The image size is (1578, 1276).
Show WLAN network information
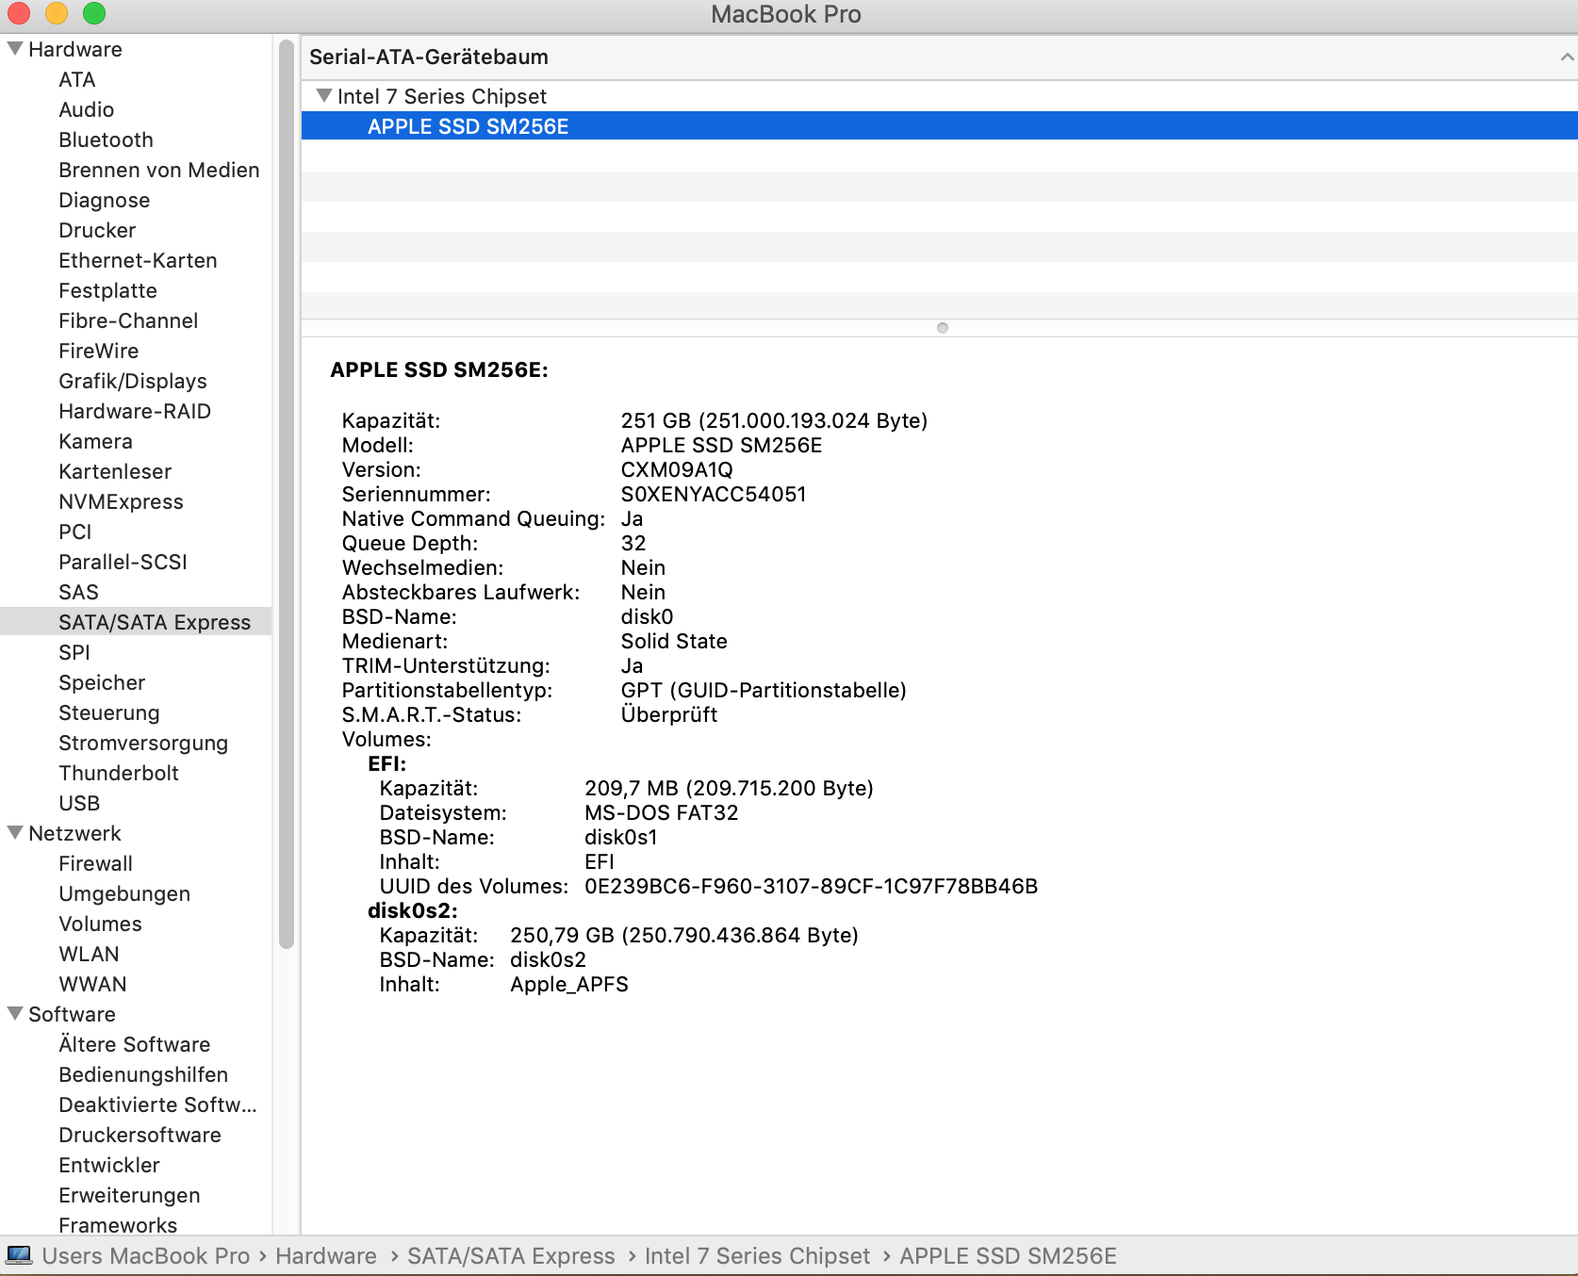click(89, 955)
